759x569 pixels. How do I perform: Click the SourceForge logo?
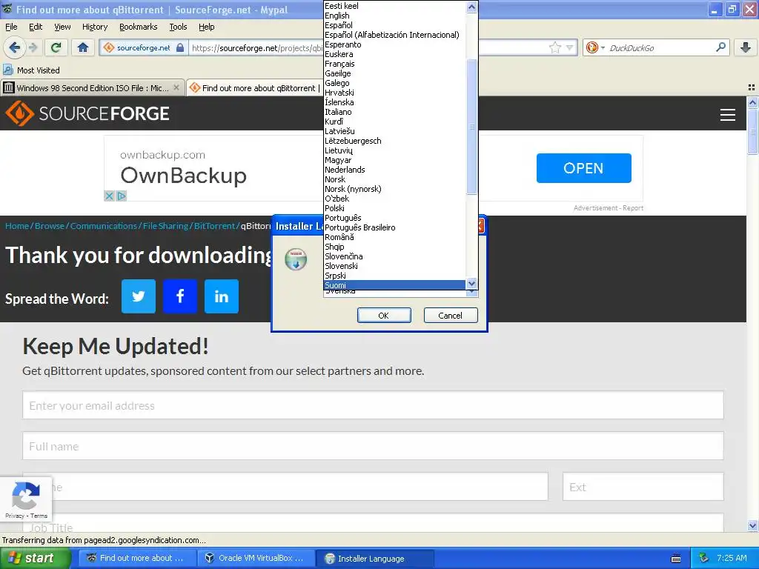click(x=87, y=113)
